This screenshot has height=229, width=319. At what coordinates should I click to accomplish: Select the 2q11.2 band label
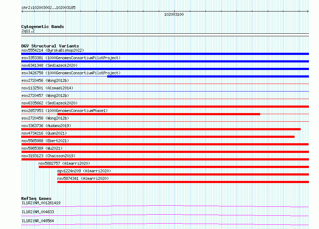(x=28, y=31)
